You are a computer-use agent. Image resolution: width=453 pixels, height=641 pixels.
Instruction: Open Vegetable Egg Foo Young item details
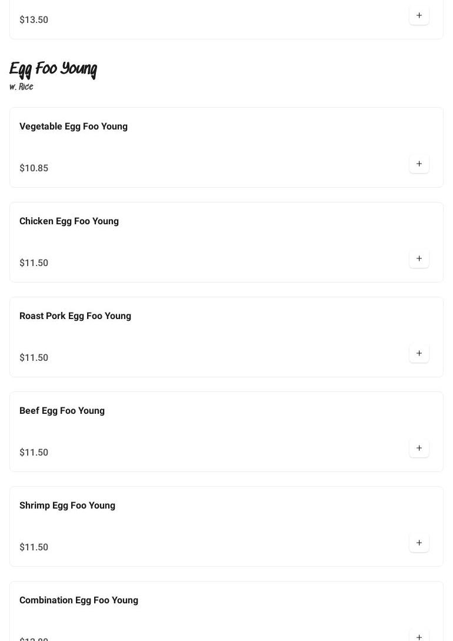(x=74, y=127)
